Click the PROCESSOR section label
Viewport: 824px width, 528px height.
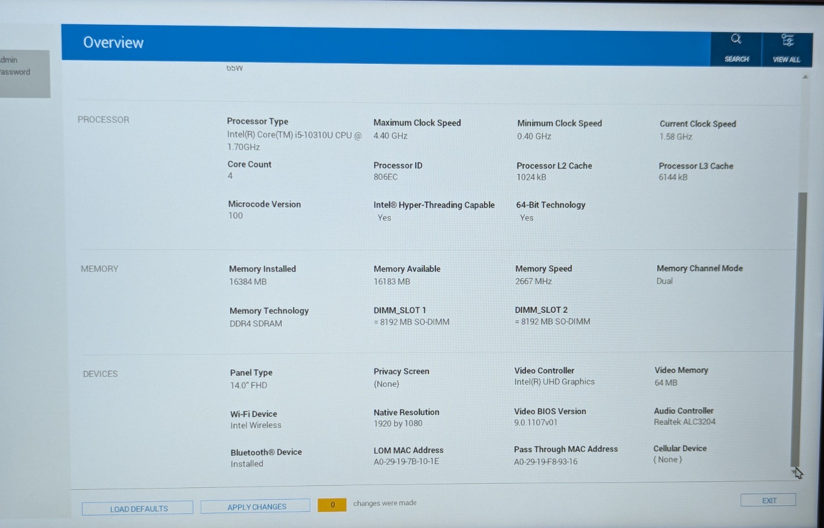point(103,120)
